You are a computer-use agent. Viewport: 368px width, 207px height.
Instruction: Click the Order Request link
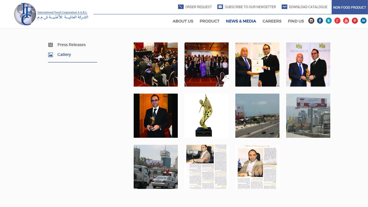195,7
